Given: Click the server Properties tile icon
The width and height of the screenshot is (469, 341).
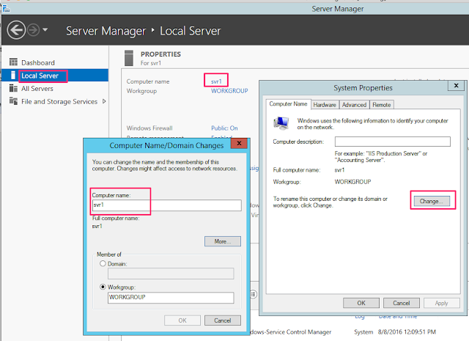Looking at the screenshot, I should 129,58.
